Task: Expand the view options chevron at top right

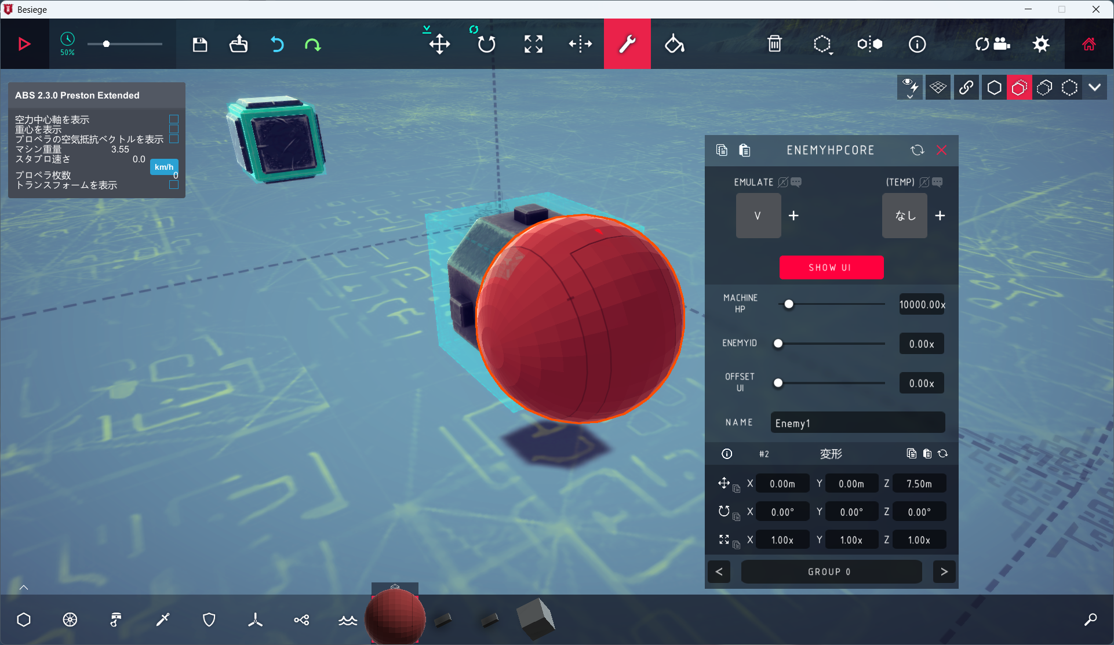Action: (x=1094, y=88)
